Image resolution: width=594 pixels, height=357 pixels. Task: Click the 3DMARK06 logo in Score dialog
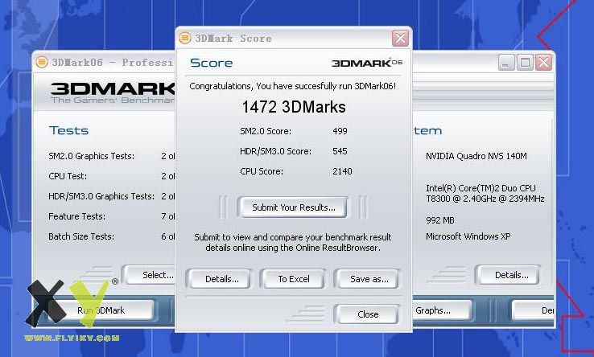pyautogui.click(x=366, y=63)
